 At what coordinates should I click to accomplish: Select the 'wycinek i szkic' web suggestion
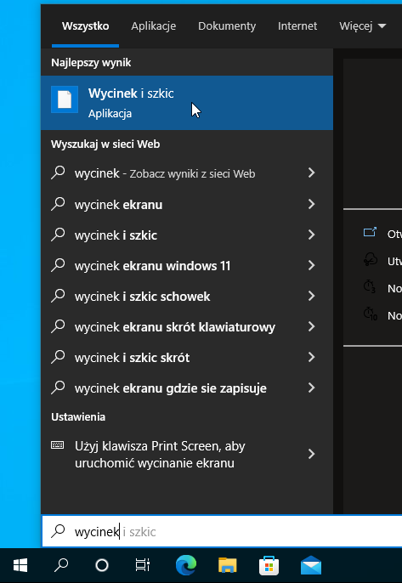(x=187, y=235)
